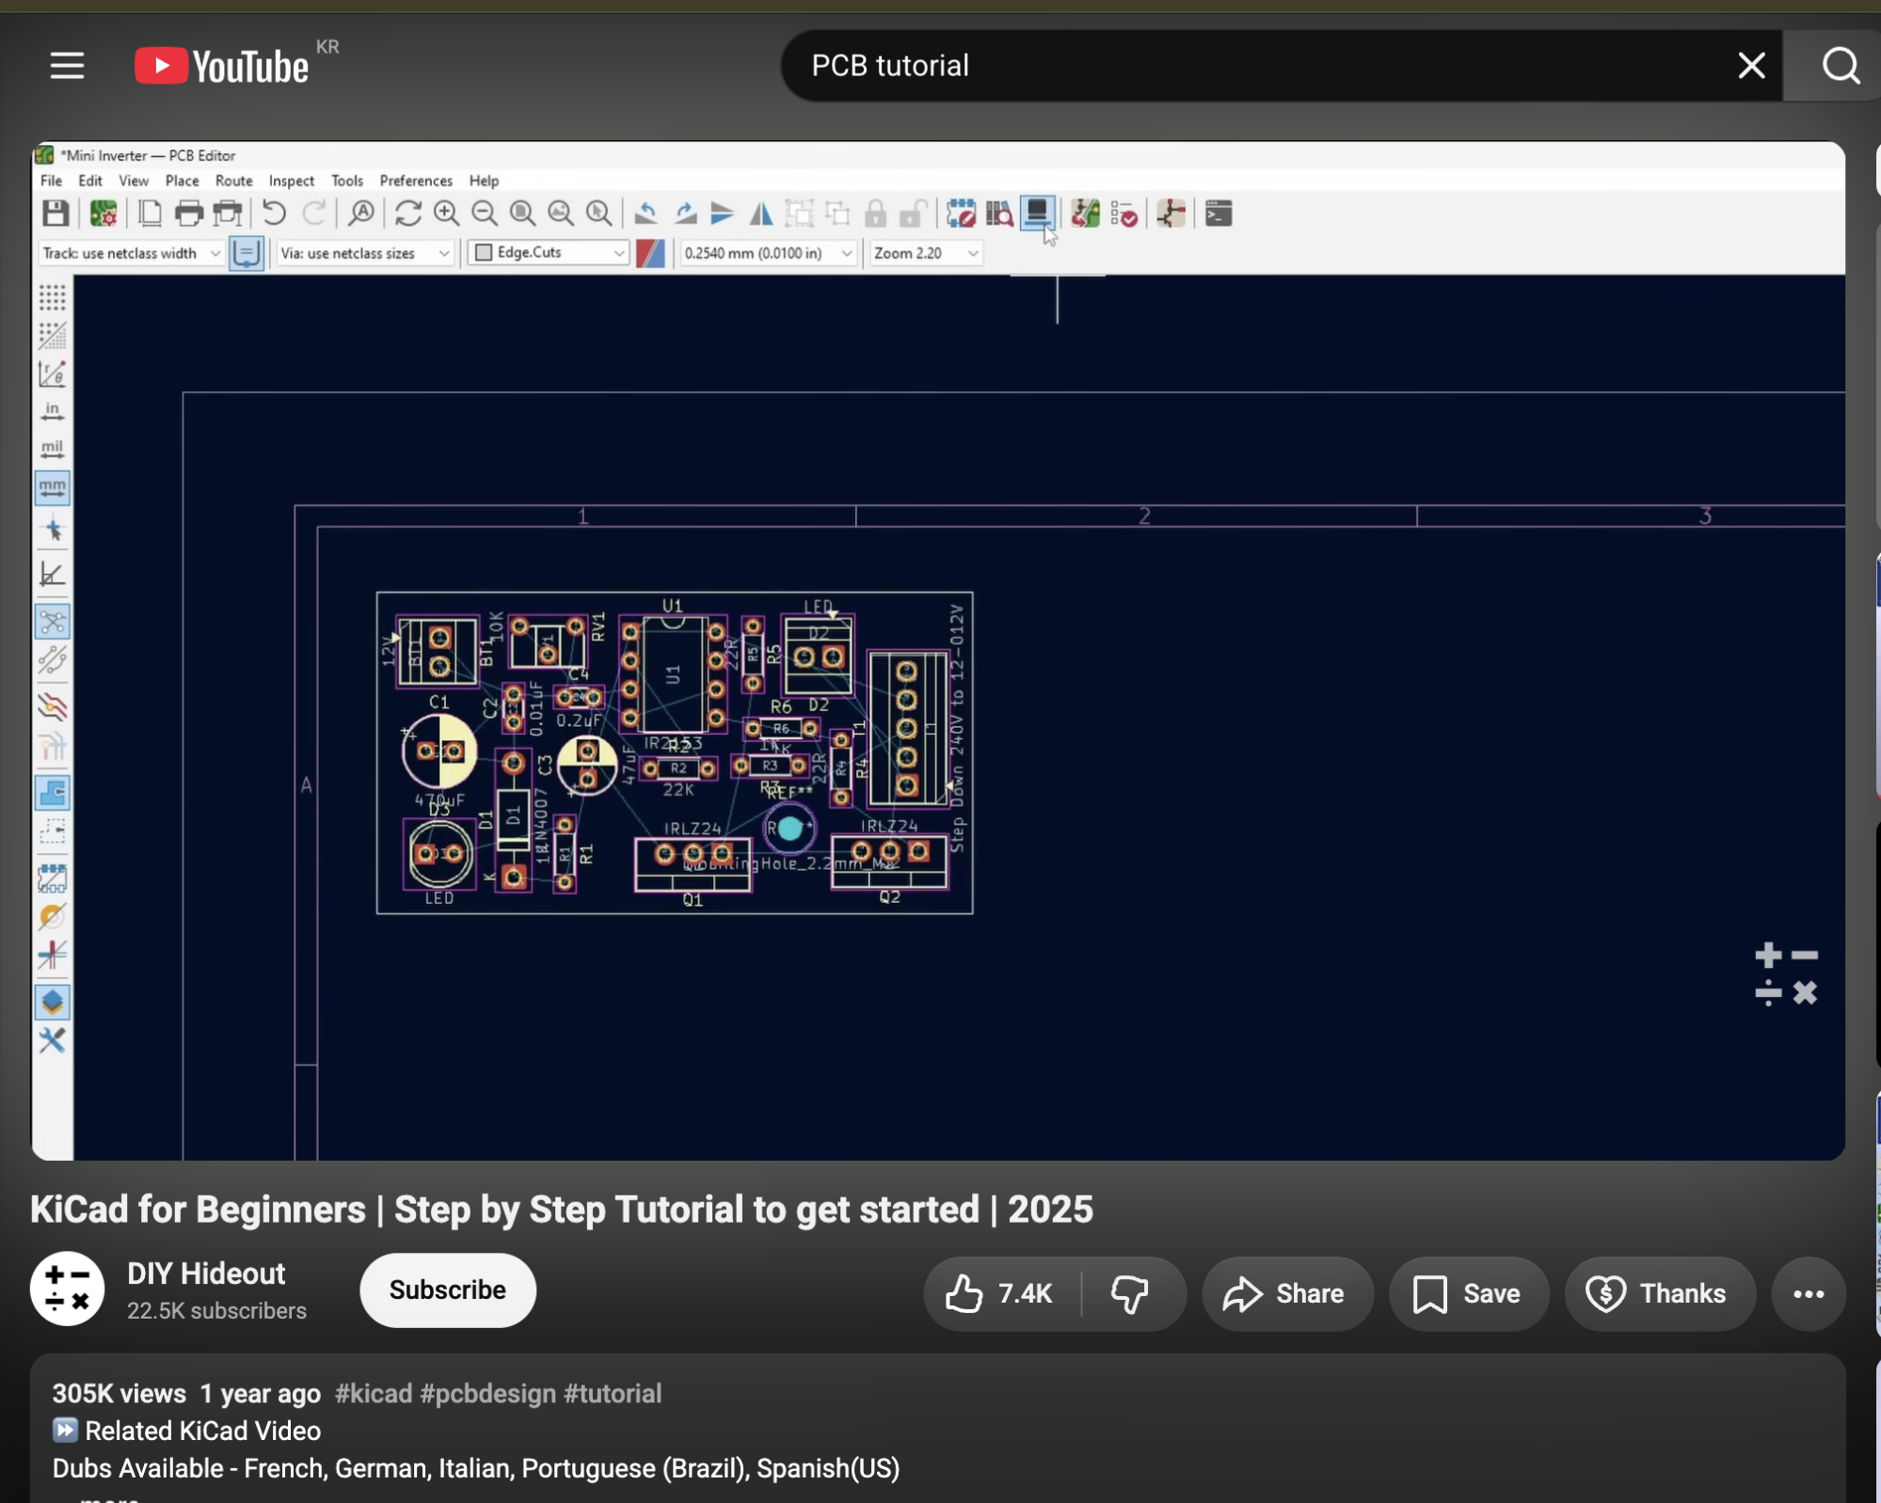This screenshot has width=1881, height=1503.
Task: Click the Print icon in KiCad toolbar
Action: tap(189, 214)
